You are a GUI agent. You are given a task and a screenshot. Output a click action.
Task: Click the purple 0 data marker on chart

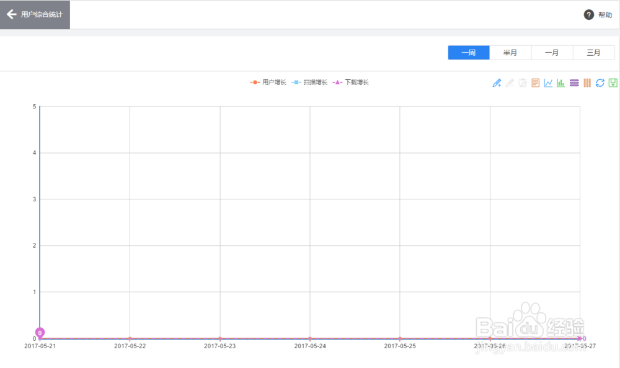pos(40,333)
